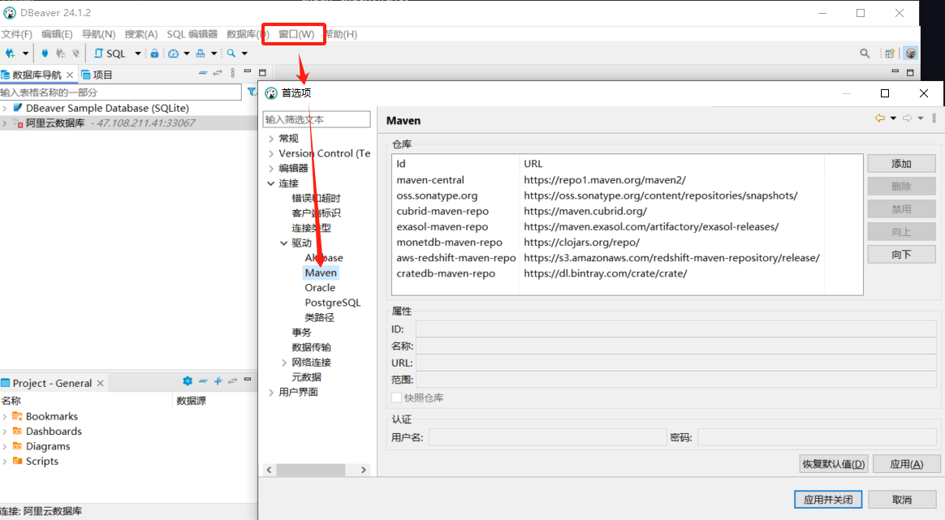
Task: Click the disconnect plug icon in toolbar
Action: point(76,53)
